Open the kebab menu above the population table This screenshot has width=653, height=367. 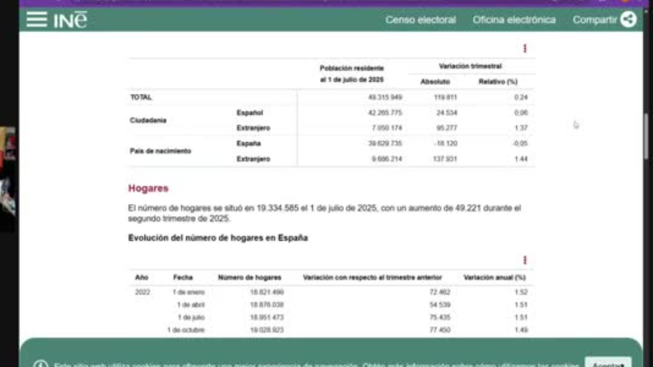pos(524,48)
